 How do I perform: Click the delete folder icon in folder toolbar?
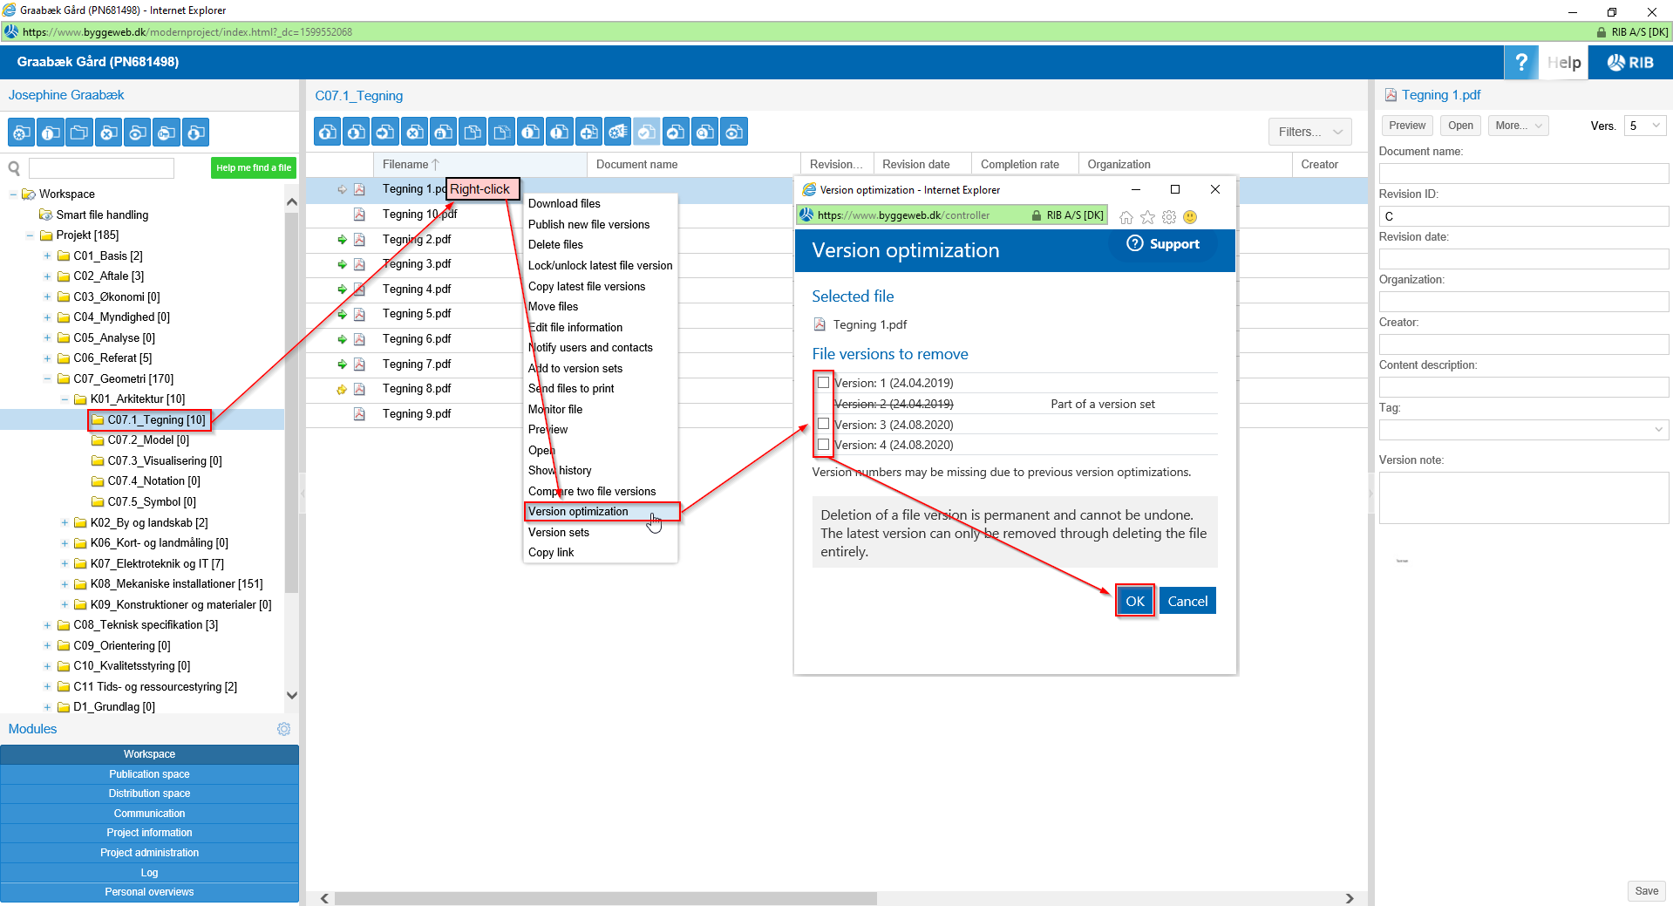pyautogui.click(x=108, y=133)
